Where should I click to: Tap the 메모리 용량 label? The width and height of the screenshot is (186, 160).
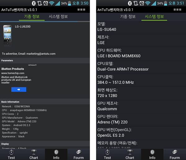click(x=117, y=143)
